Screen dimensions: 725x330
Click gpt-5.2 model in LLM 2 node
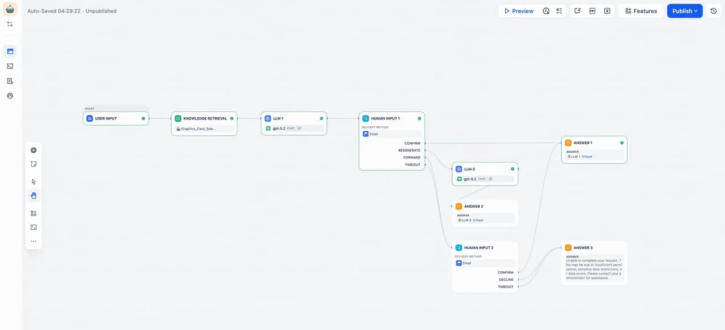(x=485, y=179)
